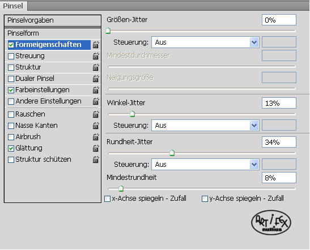Screen dimensions: 310x250
Task: Click the lock icon beside Rauschen
Action: [96, 114]
